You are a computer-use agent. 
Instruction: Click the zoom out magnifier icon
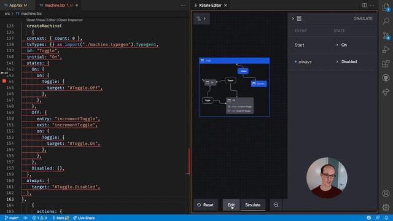(276, 204)
